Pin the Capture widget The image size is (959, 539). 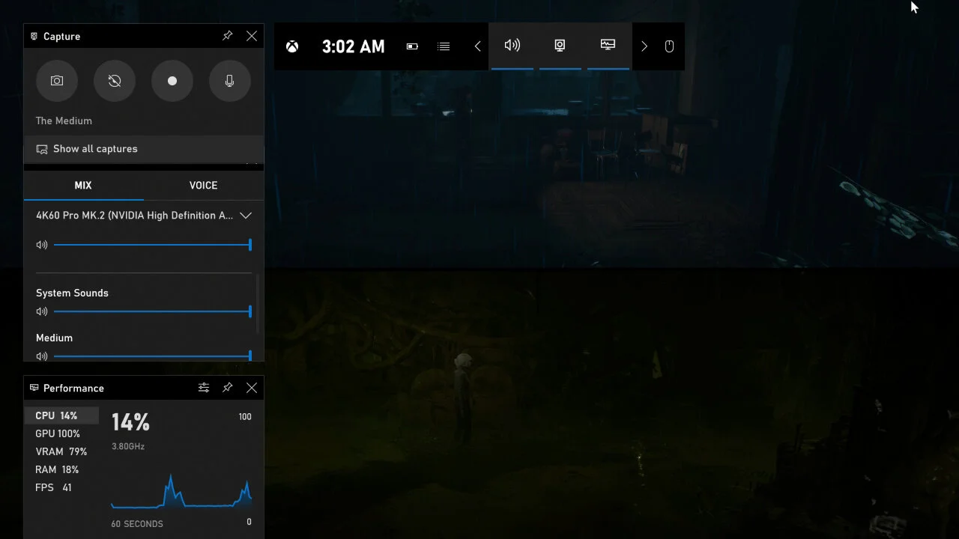[228, 36]
